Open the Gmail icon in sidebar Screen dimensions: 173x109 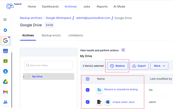pos(5,92)
